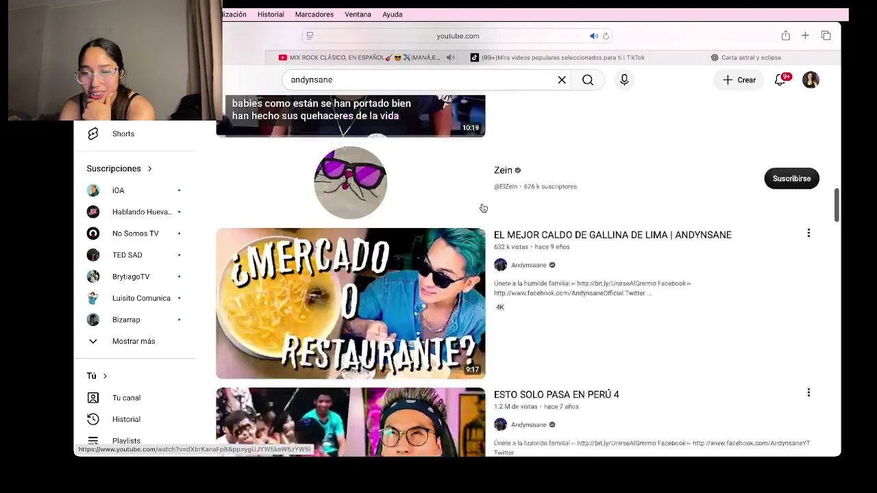Click the page scrollbar thumb
The image size is (877, 493).
pos(837,204)
